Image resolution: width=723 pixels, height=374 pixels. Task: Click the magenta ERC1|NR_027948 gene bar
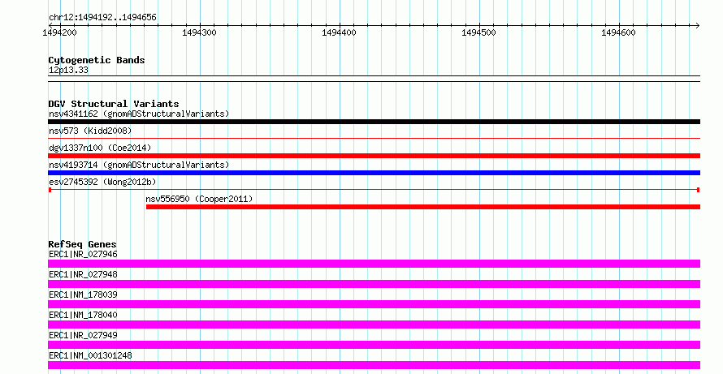click(x=374, y=284)
